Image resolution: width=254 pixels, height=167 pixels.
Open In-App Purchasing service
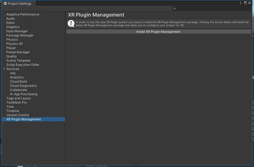[24, 94]
